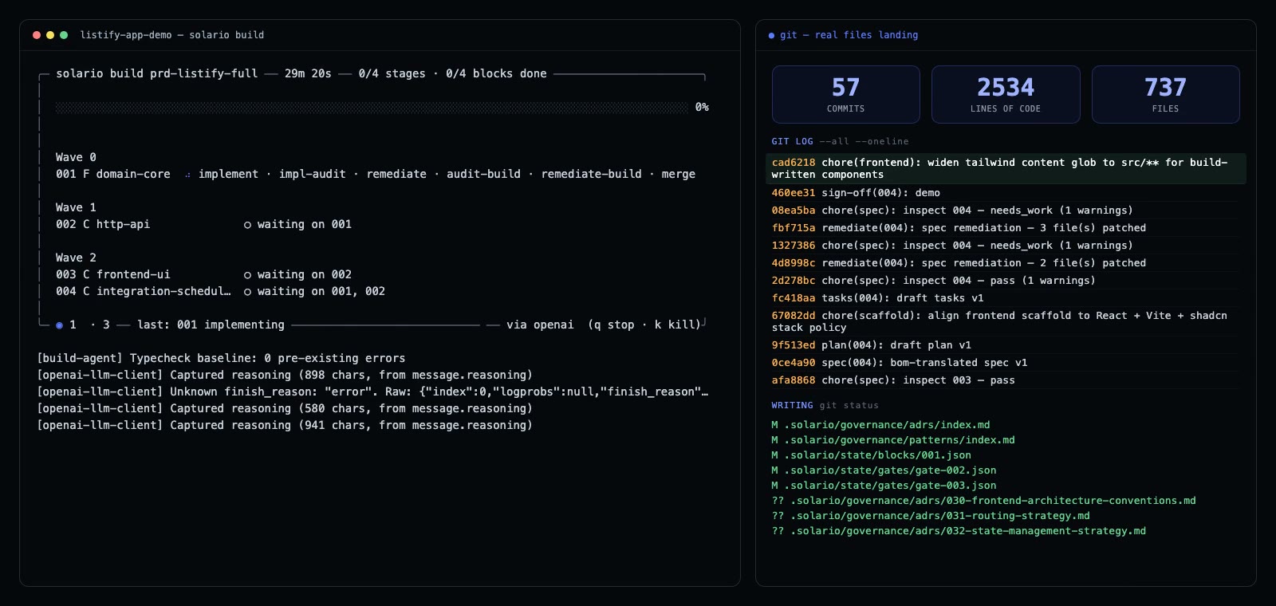
Task: Click the yellow minimize dot in terminal title bar
Action: tap(50, 35)
